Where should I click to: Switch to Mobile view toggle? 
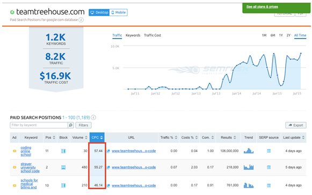click(x=118, y=12)
